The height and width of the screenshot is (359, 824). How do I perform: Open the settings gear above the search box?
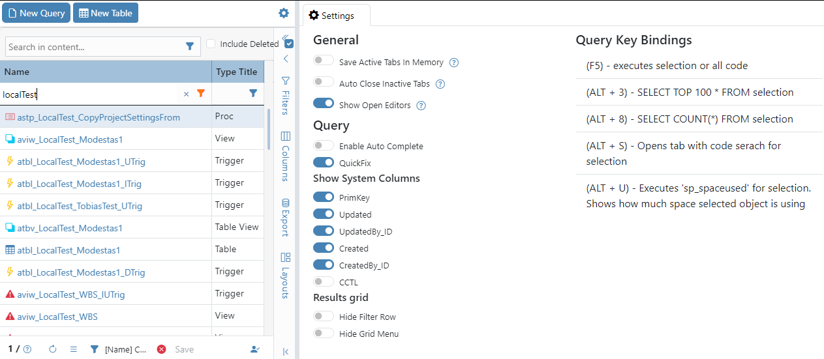pos(283,13)
